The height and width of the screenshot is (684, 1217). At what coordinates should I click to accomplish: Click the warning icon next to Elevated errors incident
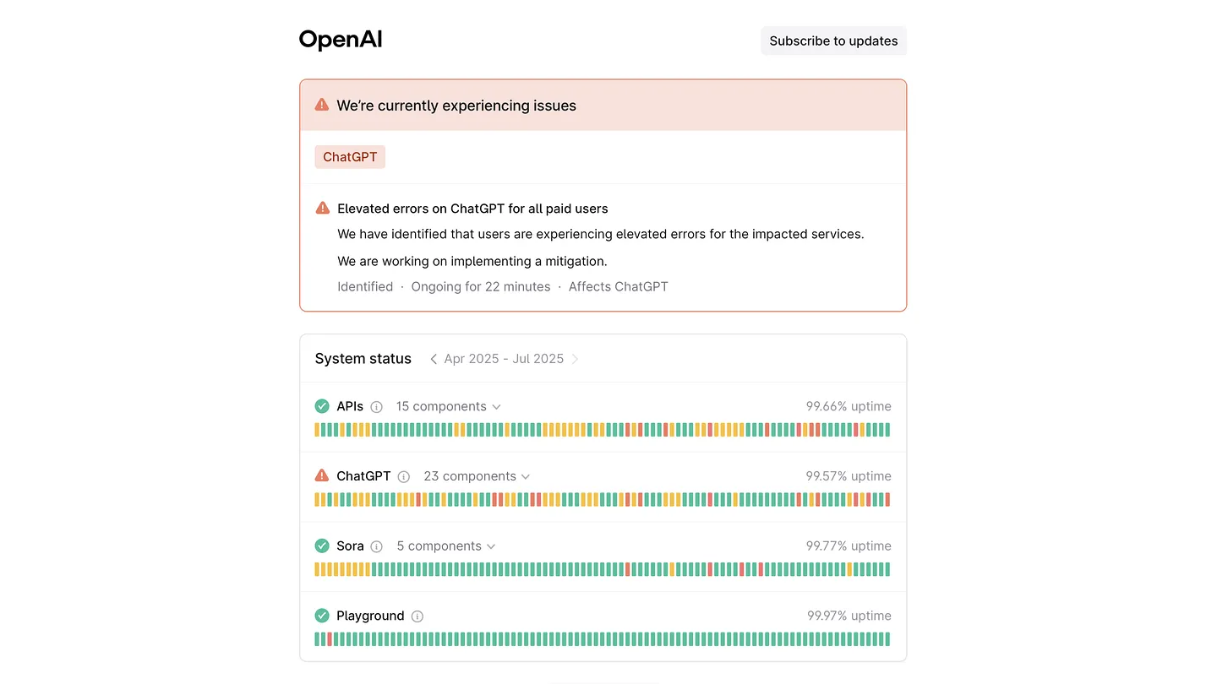pyautogui.click(x=322, y=208)
